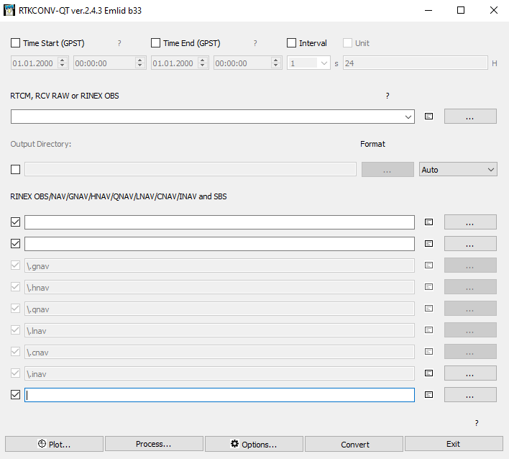This screenshot has height=459, width=509.
Task: Open viewer icon for the last SBS output
Action: pyautogui.click(x=428, y=395)
